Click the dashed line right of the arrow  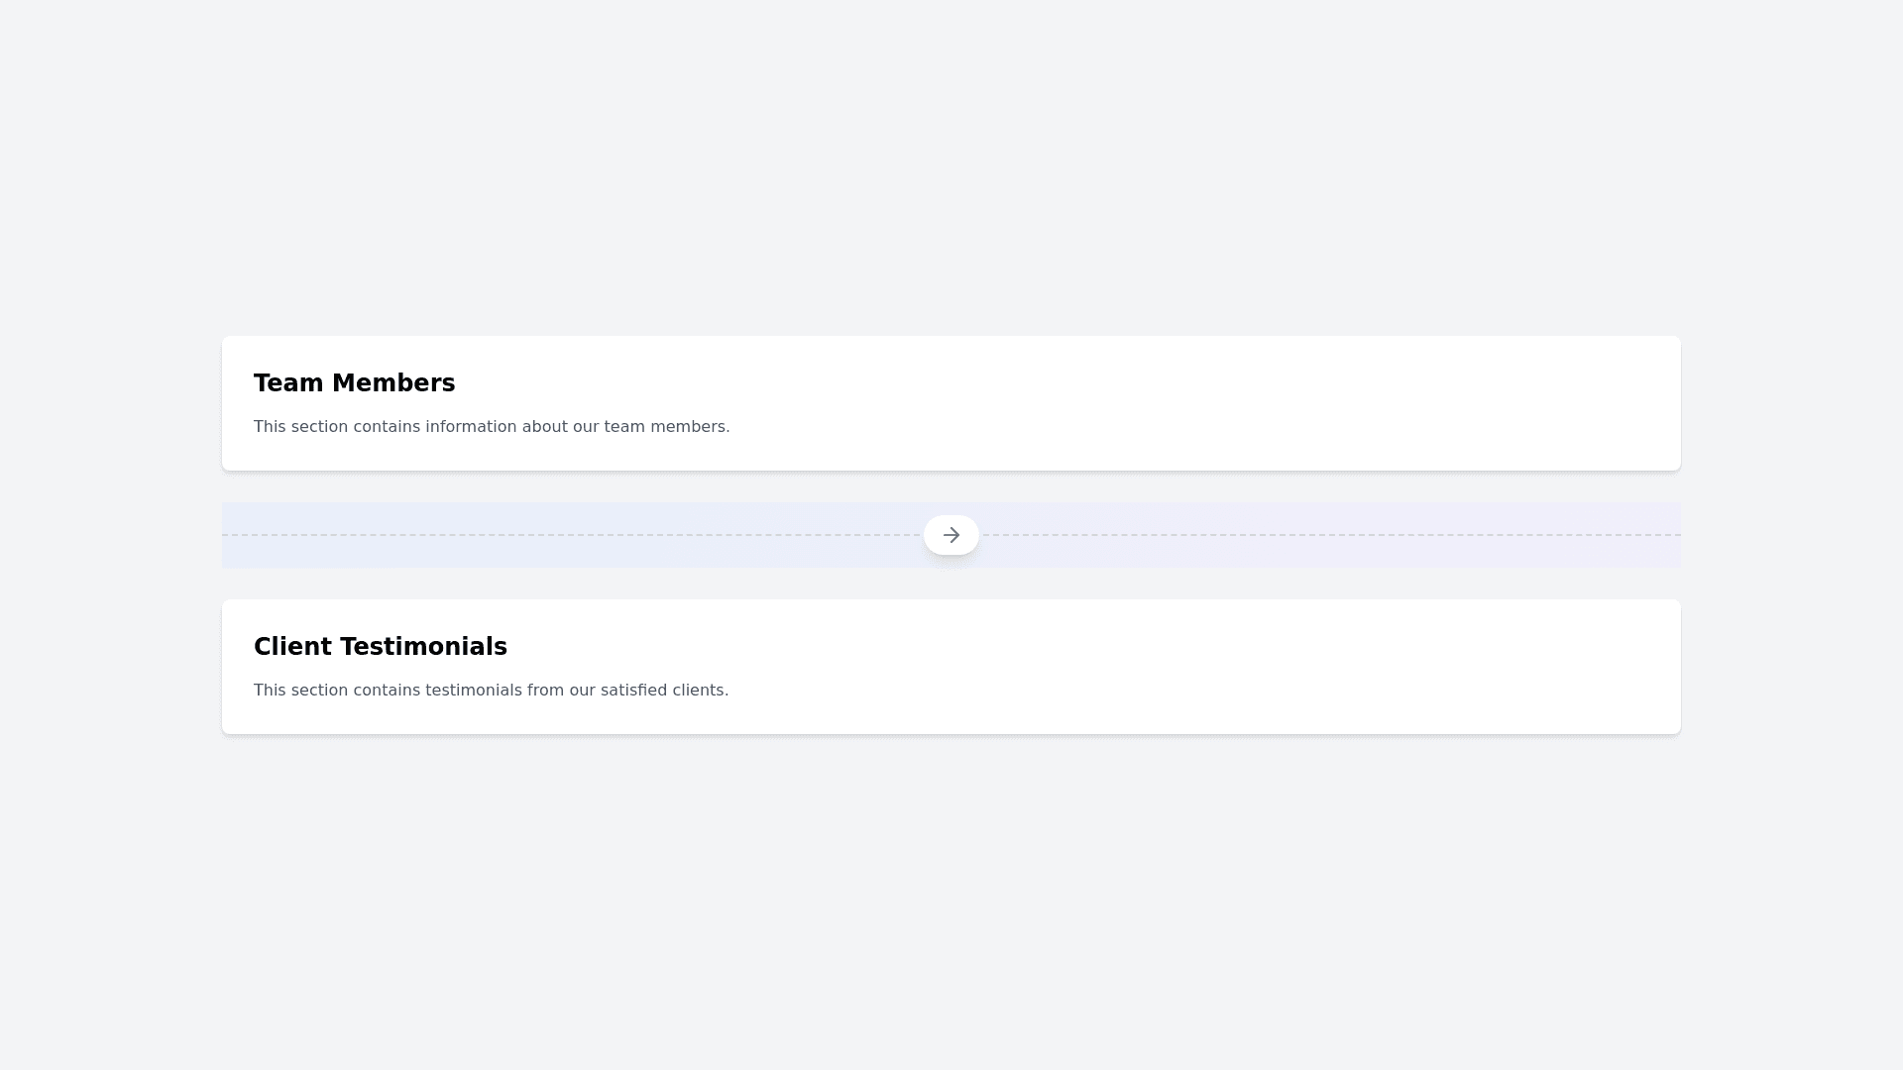point(1330,535)
